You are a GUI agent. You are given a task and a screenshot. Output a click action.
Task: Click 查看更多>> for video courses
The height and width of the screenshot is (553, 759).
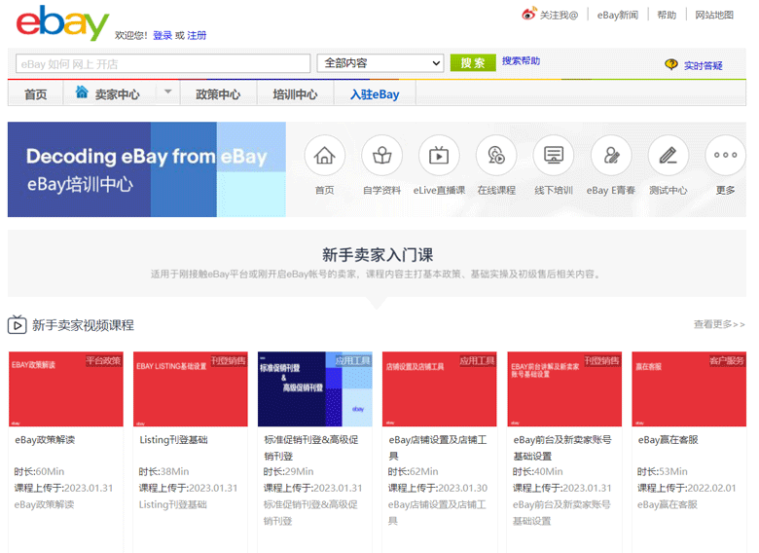click(719, 324)
